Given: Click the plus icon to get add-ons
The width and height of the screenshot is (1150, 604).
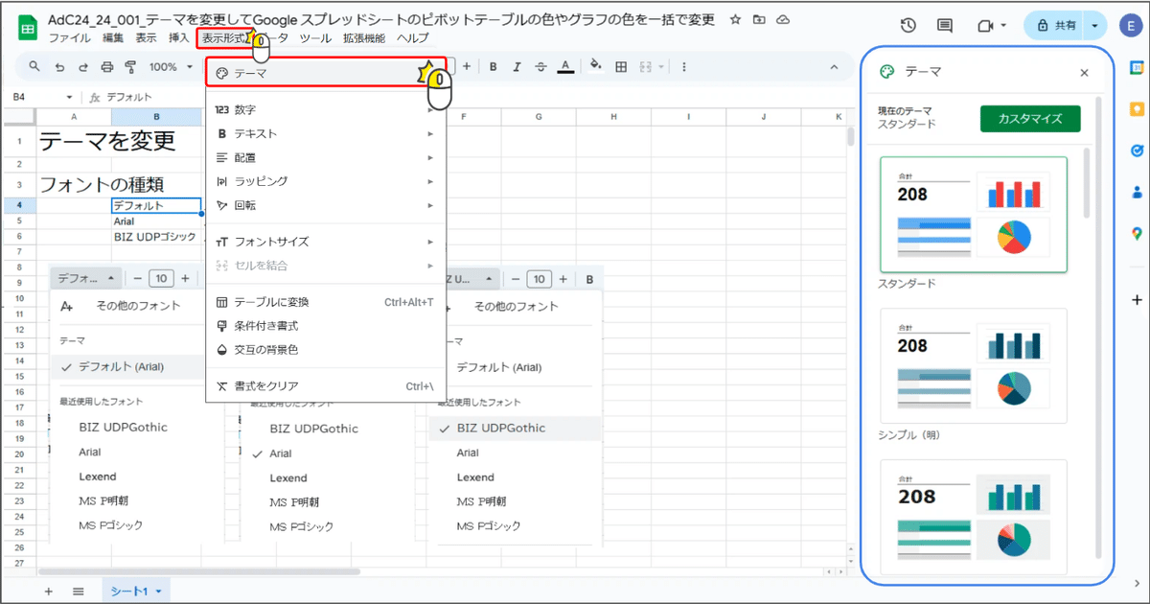Looking at the screenshot, I should point(1137,300).
